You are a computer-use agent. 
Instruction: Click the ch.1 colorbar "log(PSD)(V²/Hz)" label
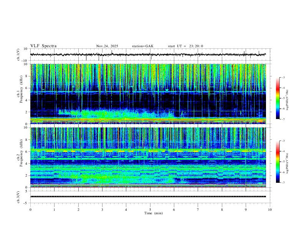pos(287,100)
